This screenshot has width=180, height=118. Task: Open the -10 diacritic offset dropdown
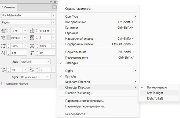click(25, 70)
